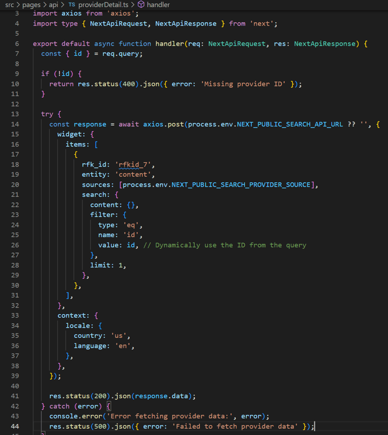Open the src breadcrumb folder
This screenshot has height=435, width=388.
click(9, 4)
